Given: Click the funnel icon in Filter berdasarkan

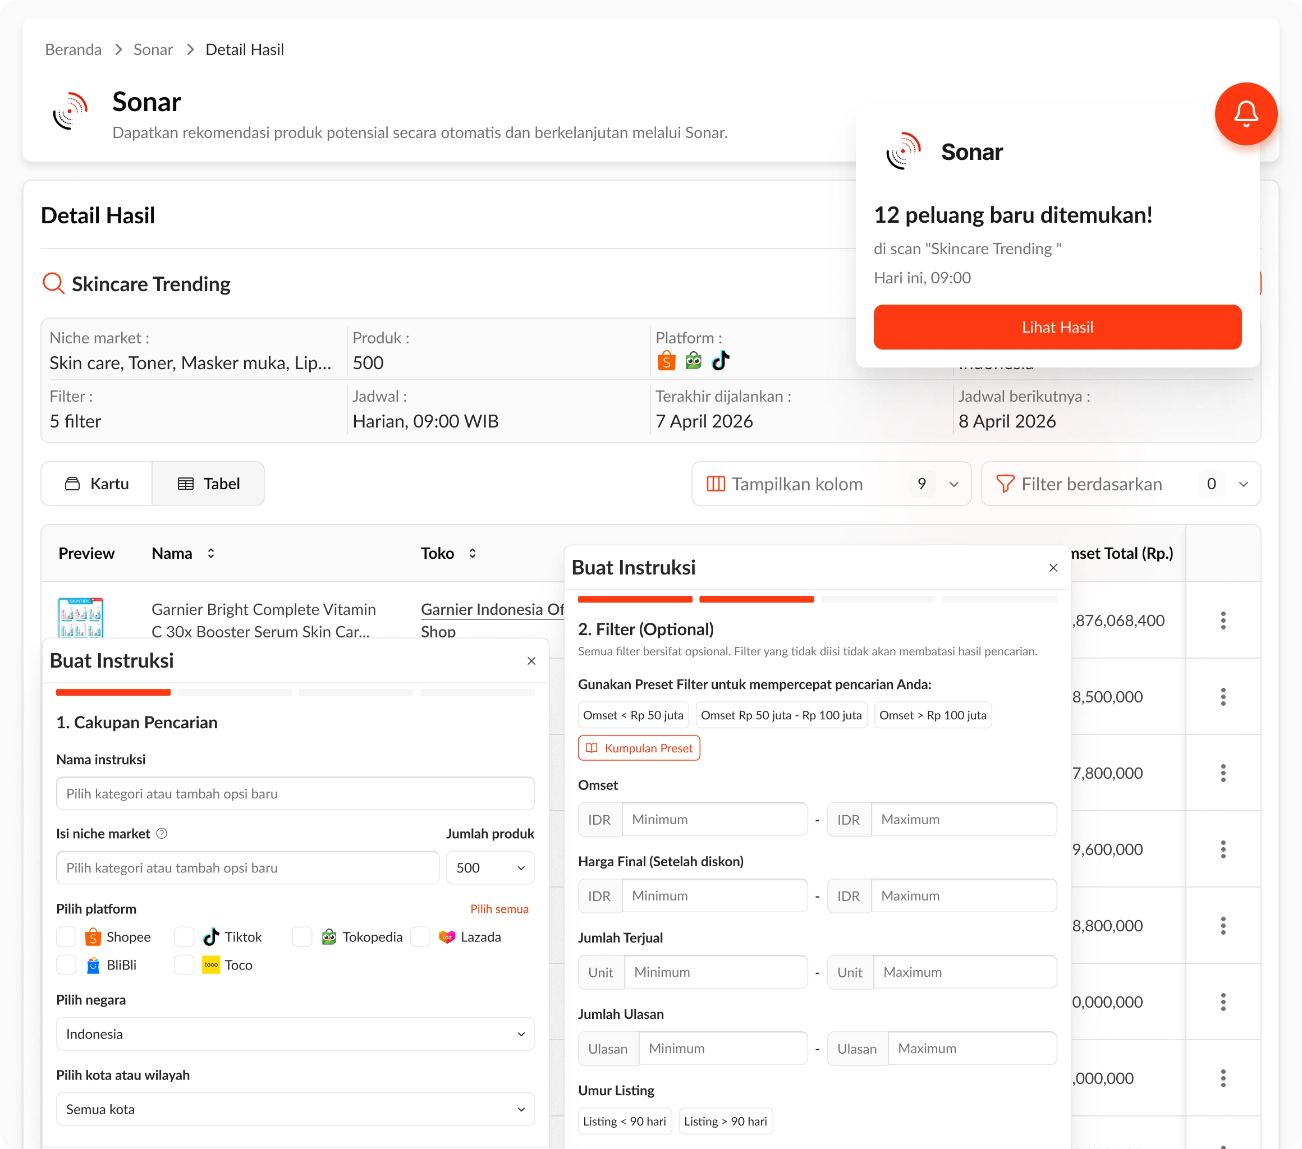Looking at the screenshot, I should pyautogui.click(x=1005, y=484).
